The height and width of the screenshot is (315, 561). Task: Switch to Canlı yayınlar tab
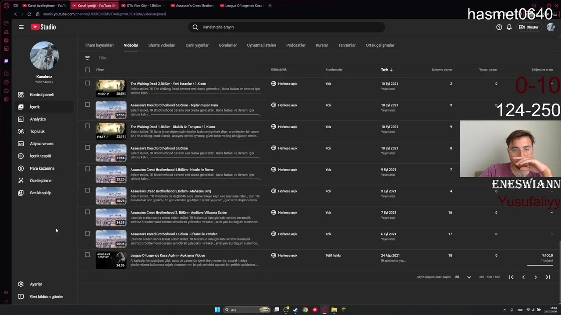[197, 45]
